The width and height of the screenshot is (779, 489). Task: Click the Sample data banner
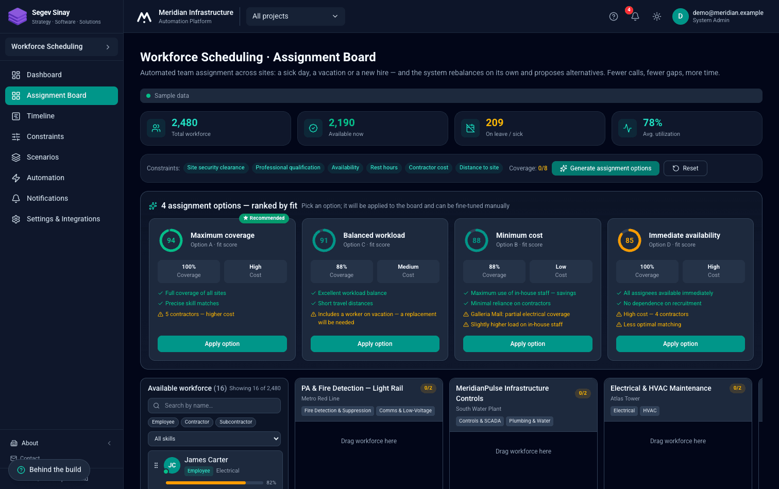tap(451, 96)
